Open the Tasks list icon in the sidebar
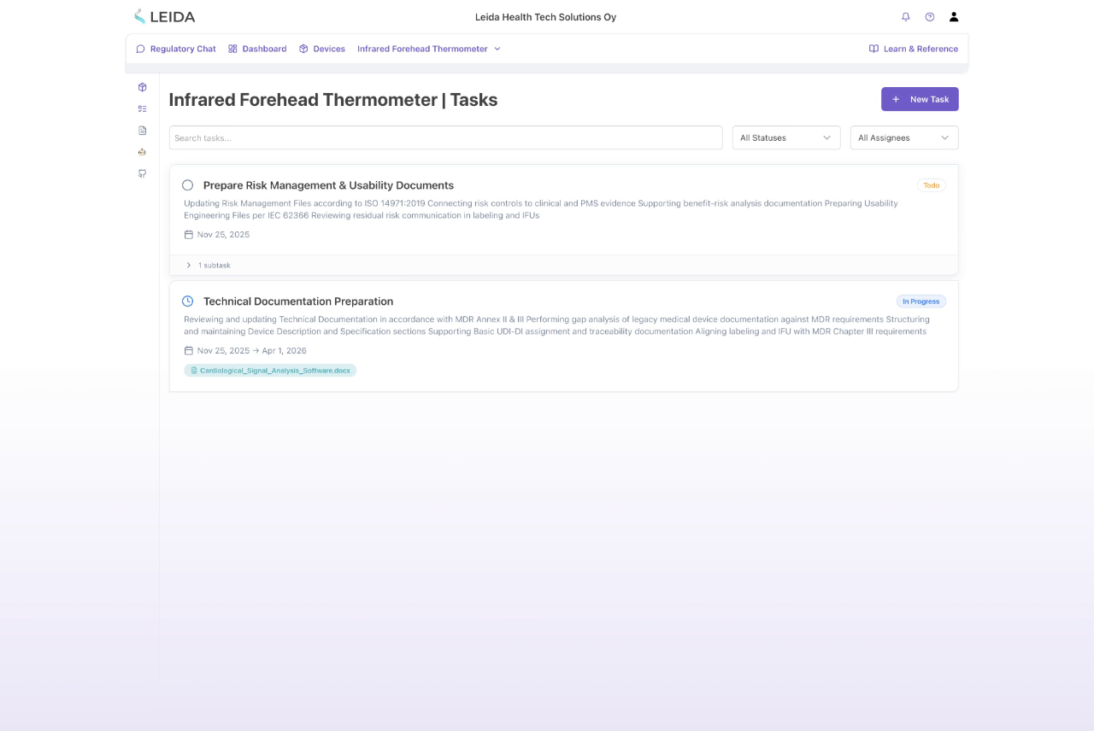The image size is (1094, 731). coord(142,108)
